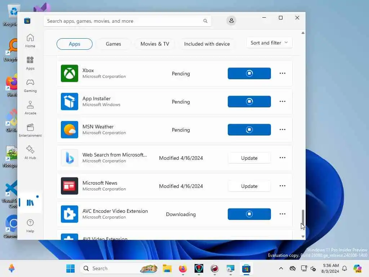Click Pending status in Xbox row
Screen dimensions: 369x277
(181, 74)
